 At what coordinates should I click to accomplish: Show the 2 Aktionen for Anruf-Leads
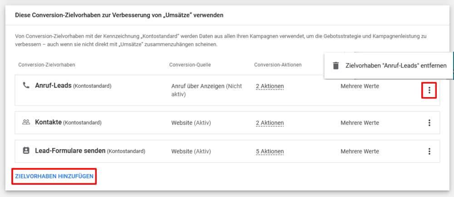[x=270, y=86]
